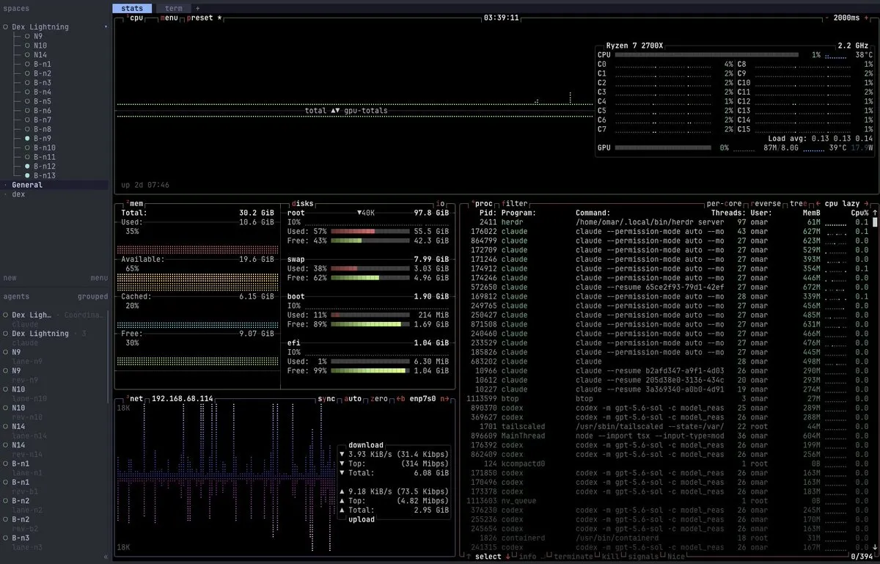Switch to previous network interface with '←b'
Viewport: 880px width, 564px height.
(401, 399)
